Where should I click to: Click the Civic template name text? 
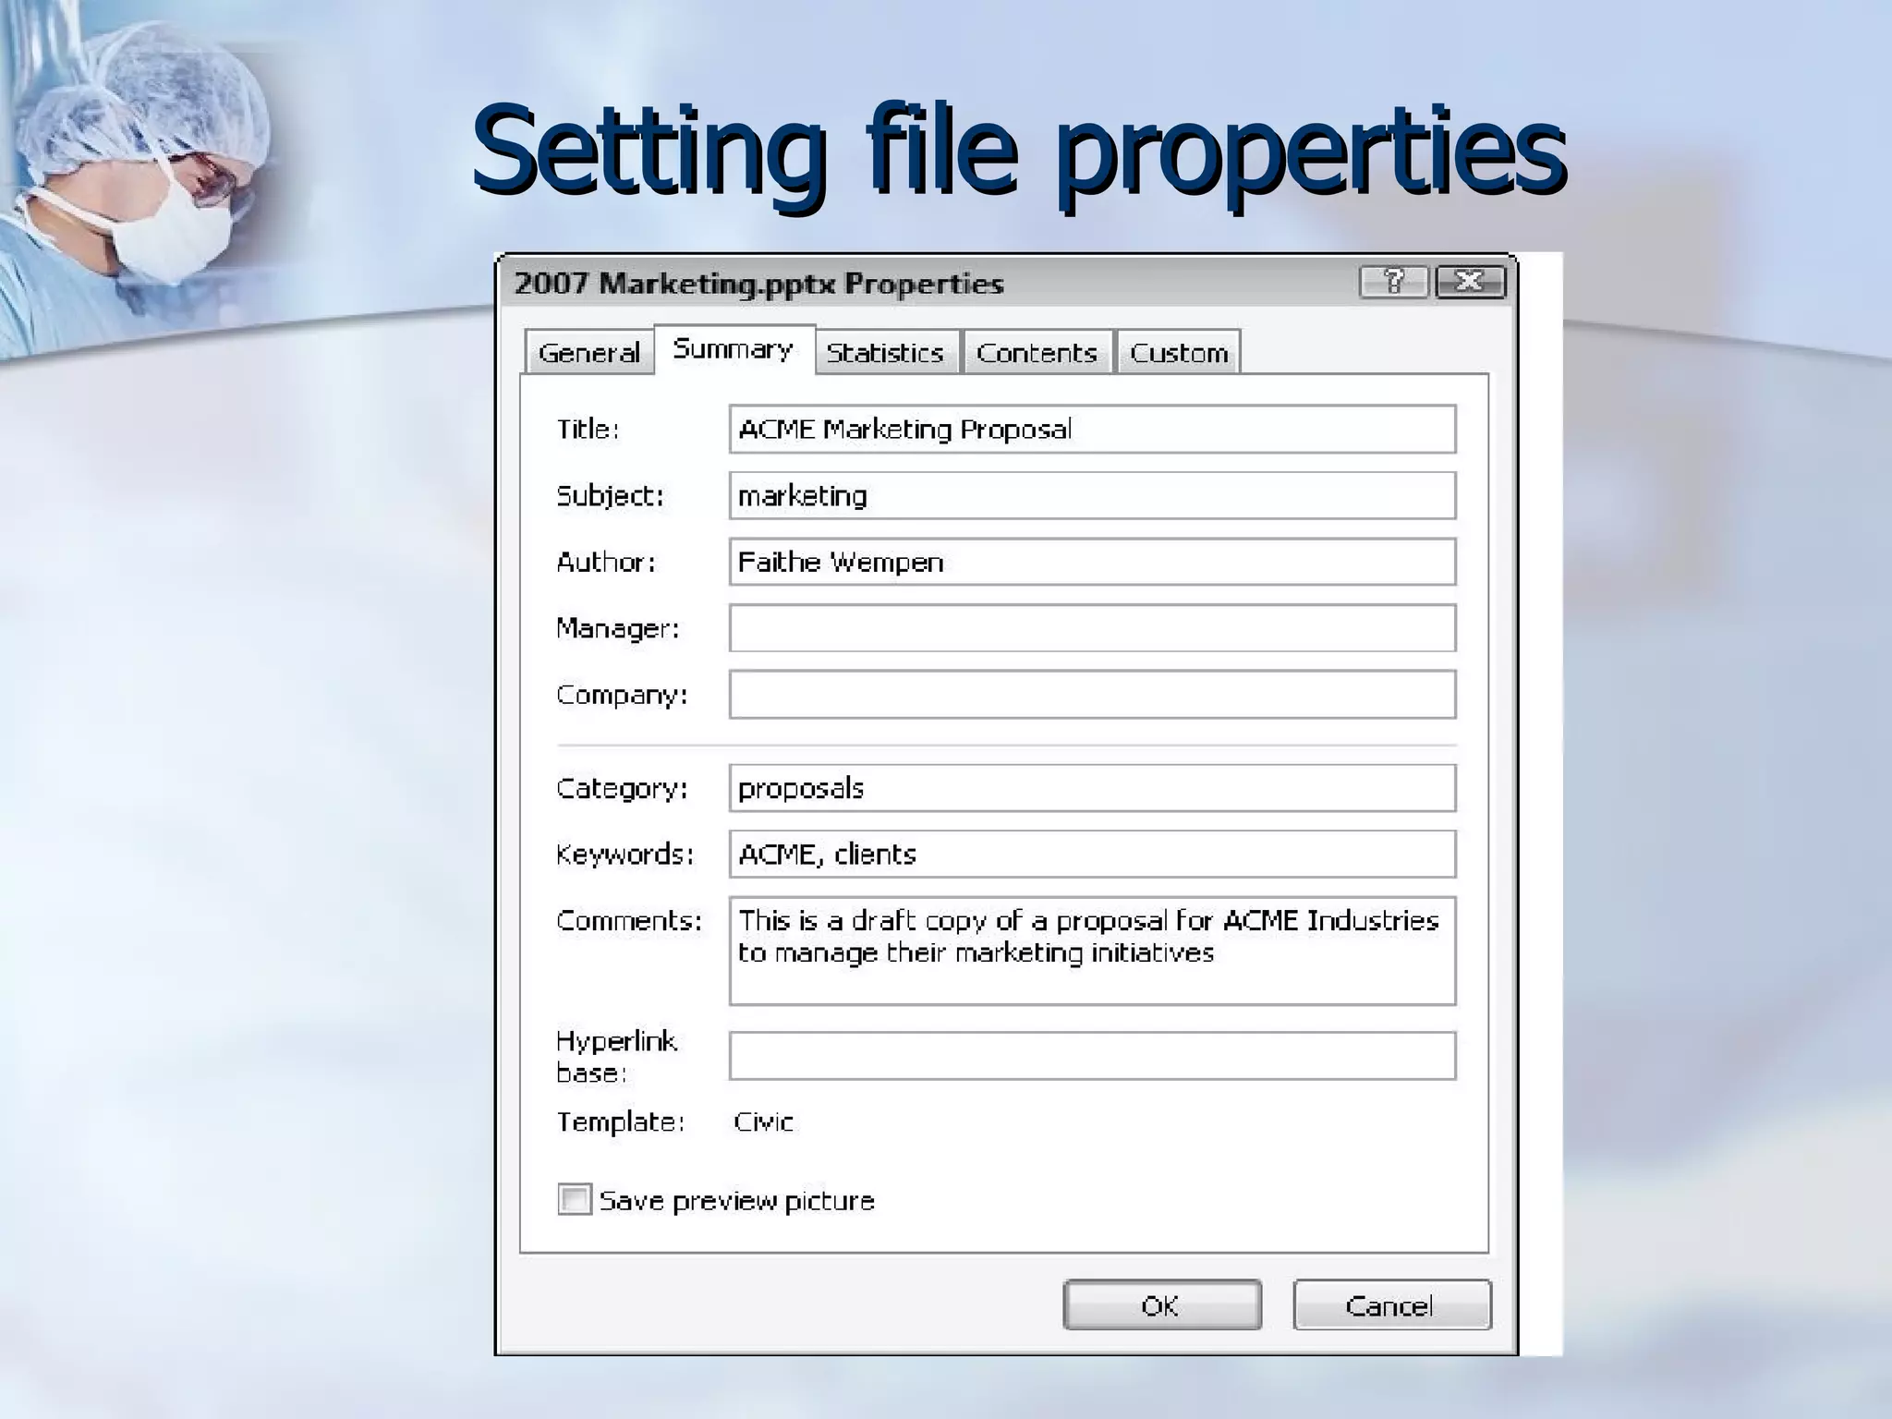pyautogui.click(x=763, y=1122)
